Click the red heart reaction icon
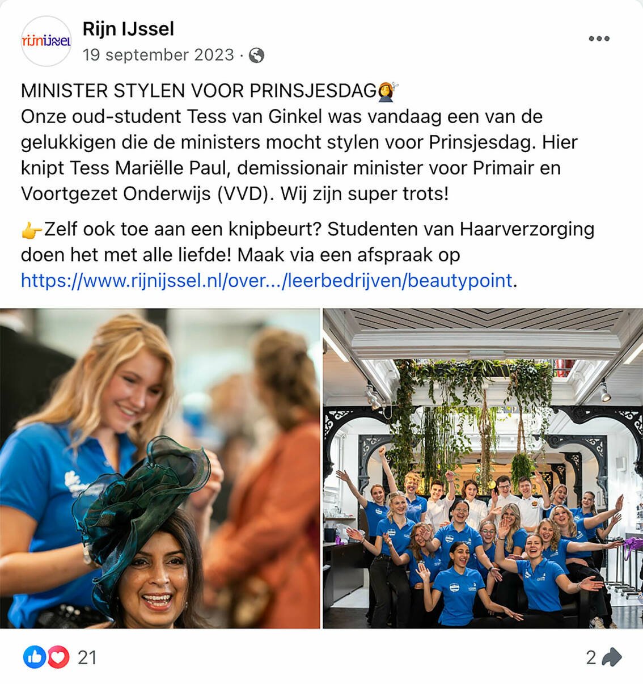This screenshot has width=643, height=684. [x=57, y=657]
